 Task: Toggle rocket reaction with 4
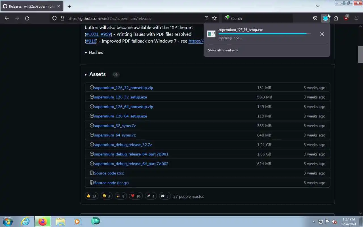[x=151, y=196]
